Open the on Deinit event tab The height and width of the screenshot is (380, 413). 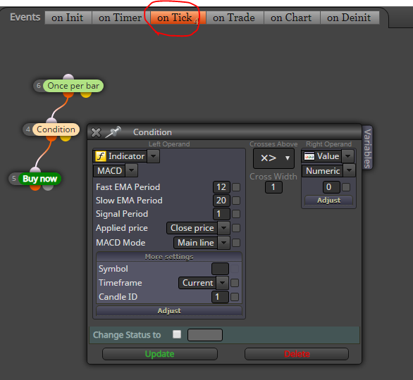pyautogui.click(x=349, y=18)
